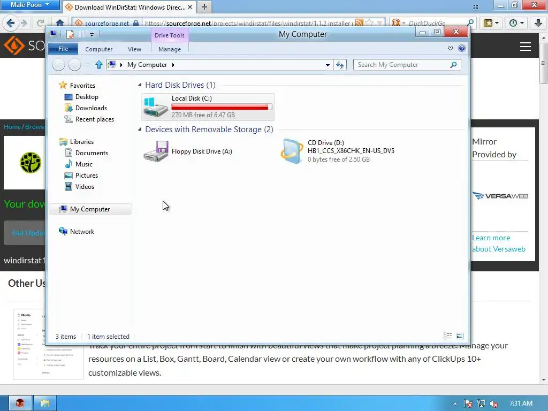
Task: Click Libraries in navigation pane
Action: tap(81, 141)
